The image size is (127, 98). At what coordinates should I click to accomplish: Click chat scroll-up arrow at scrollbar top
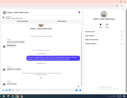pos(81,25)
